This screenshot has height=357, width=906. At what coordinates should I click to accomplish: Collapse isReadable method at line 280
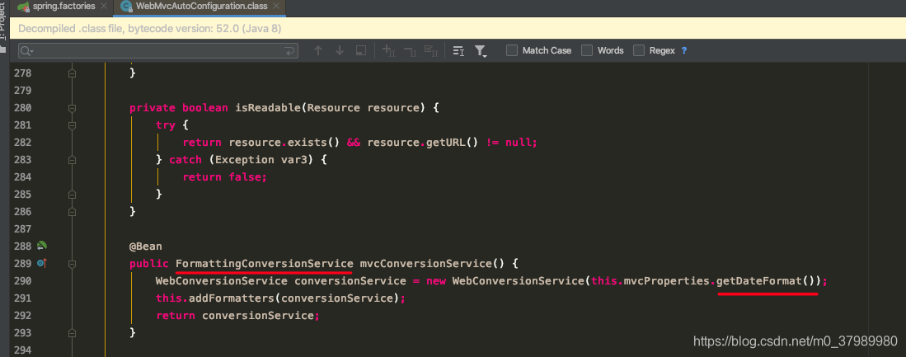click(x=73, y=108)
